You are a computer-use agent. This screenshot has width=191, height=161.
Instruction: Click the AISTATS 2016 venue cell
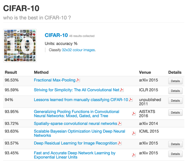(x=147, y=114)
